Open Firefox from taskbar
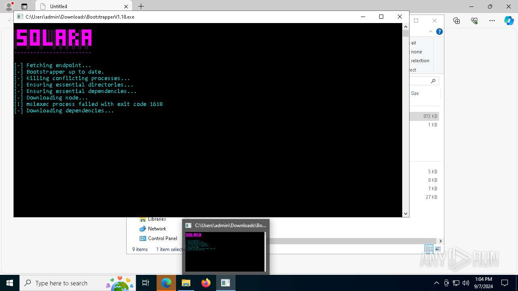 206,283
